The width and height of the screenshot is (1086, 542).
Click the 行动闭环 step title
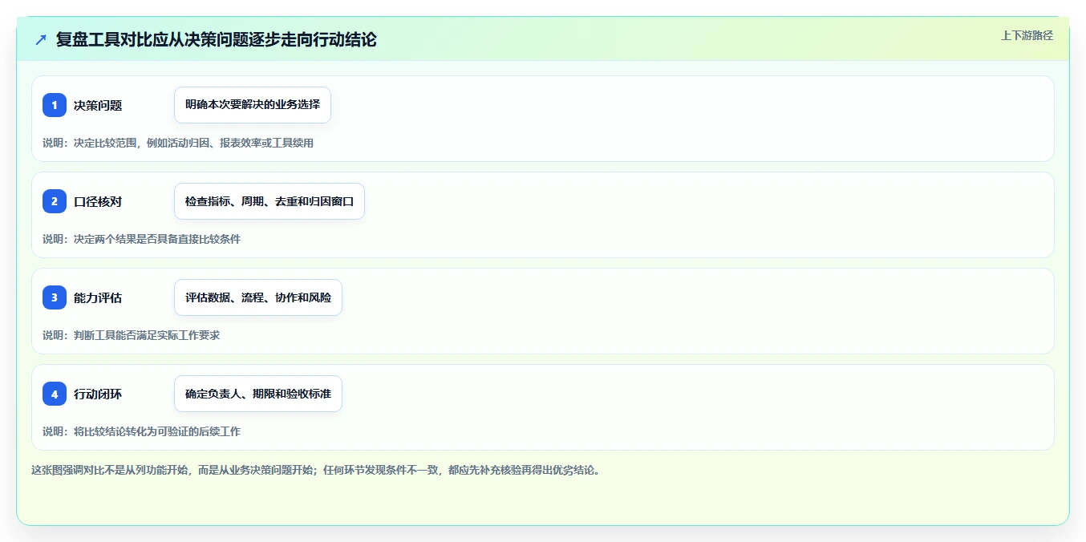pos(98,394)
